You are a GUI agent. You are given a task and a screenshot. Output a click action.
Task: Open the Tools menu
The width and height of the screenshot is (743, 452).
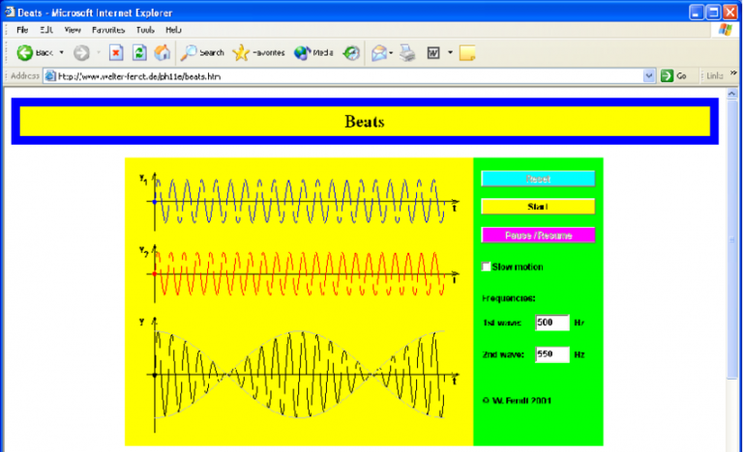145,30
